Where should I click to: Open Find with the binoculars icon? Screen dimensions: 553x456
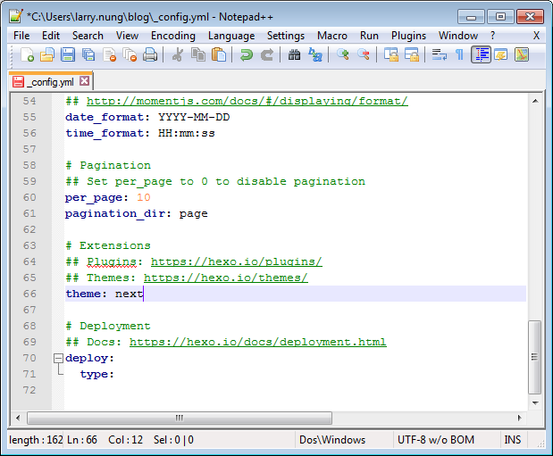pyautogui.click(x=294, y=55)
